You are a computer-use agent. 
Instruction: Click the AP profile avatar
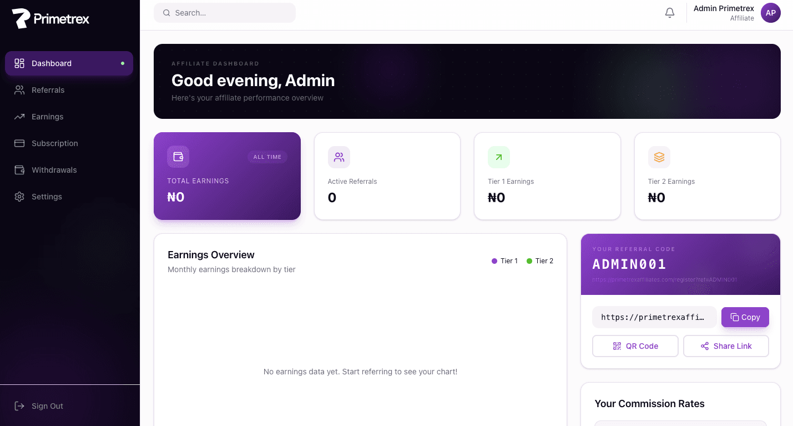[x=770, y=13]
